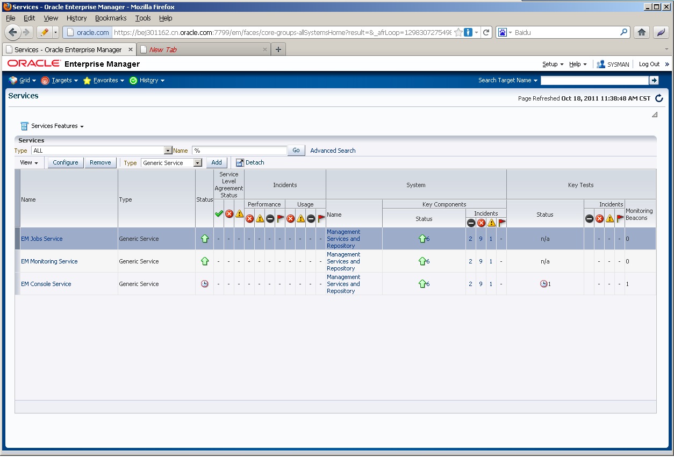Click the Services Features icon
Screen dimensions: 674x457
coord(24,126)
